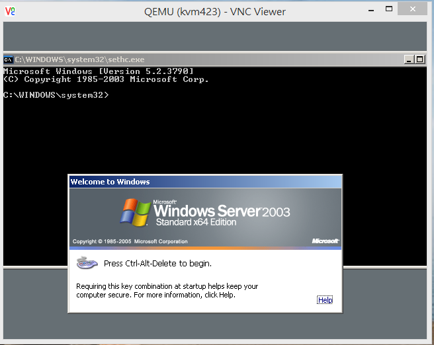Click 'Standard x64 Edition' banner text
The image size is (434, 345).
[x=196, y=222]
